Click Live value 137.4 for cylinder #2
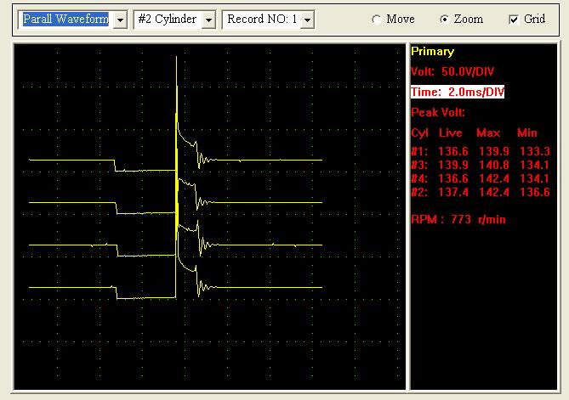This screenshot has width=569, height=400. 452,192
